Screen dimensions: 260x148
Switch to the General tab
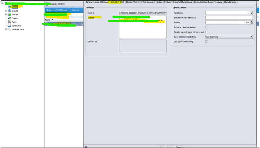89,2
